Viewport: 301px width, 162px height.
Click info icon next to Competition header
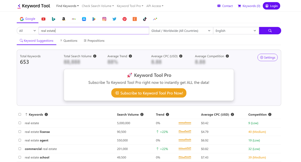pos(270,115)
